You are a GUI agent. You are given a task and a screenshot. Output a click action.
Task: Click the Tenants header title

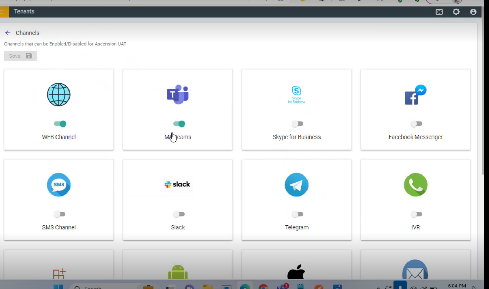tap(24, 12)
